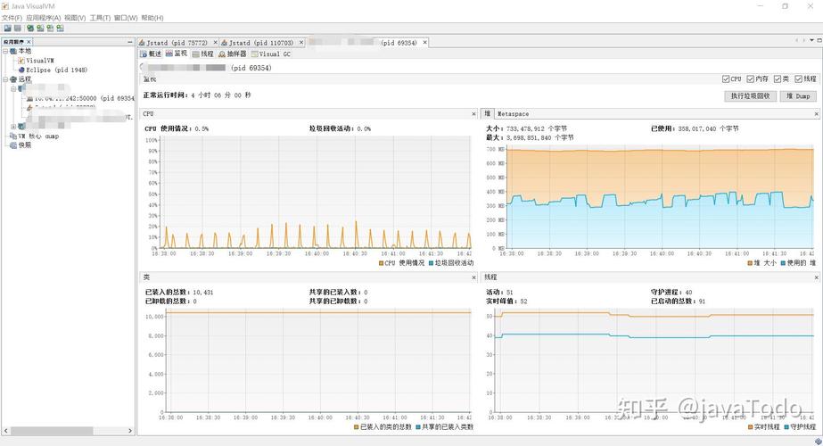
Task: Click the blue 垃圾回收活动 legend swatch
Action: (432, 263)
